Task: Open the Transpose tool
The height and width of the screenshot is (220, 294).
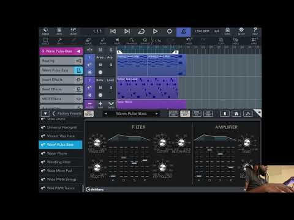Action: click(132, 41)
